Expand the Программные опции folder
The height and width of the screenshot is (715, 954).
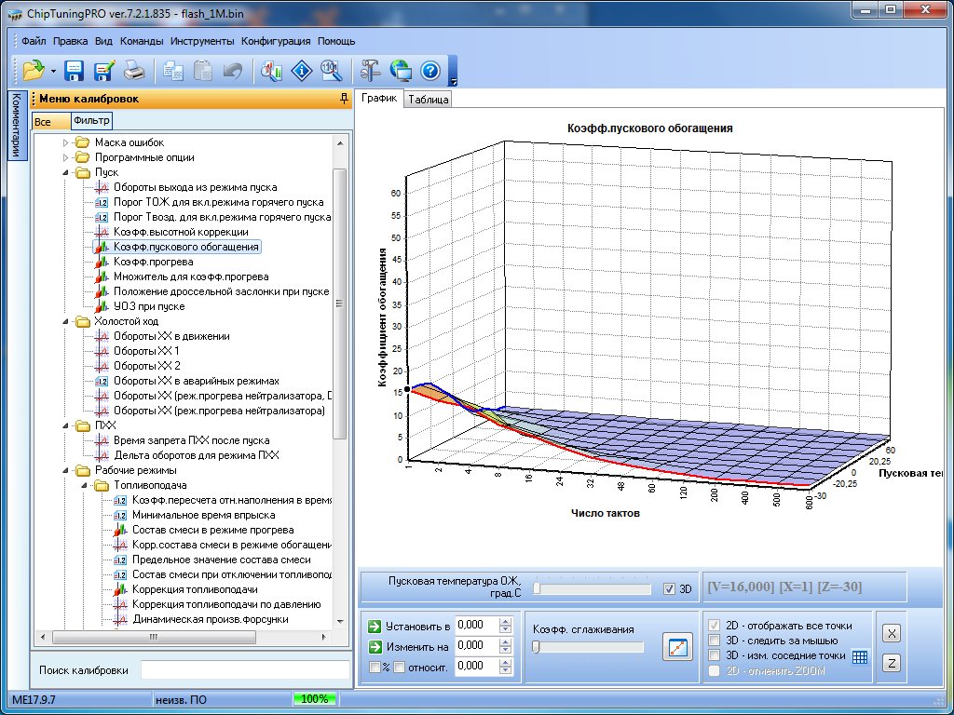click(x=66, y=157)
